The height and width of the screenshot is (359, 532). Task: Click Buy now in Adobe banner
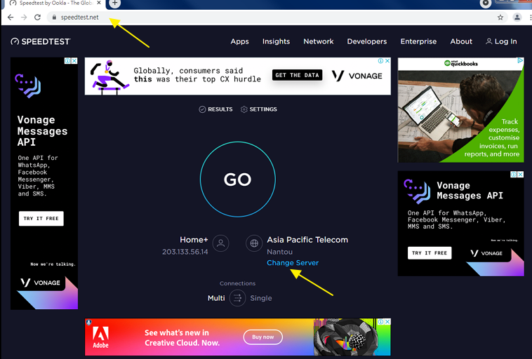pyautogui.click(x=263, y=337)
